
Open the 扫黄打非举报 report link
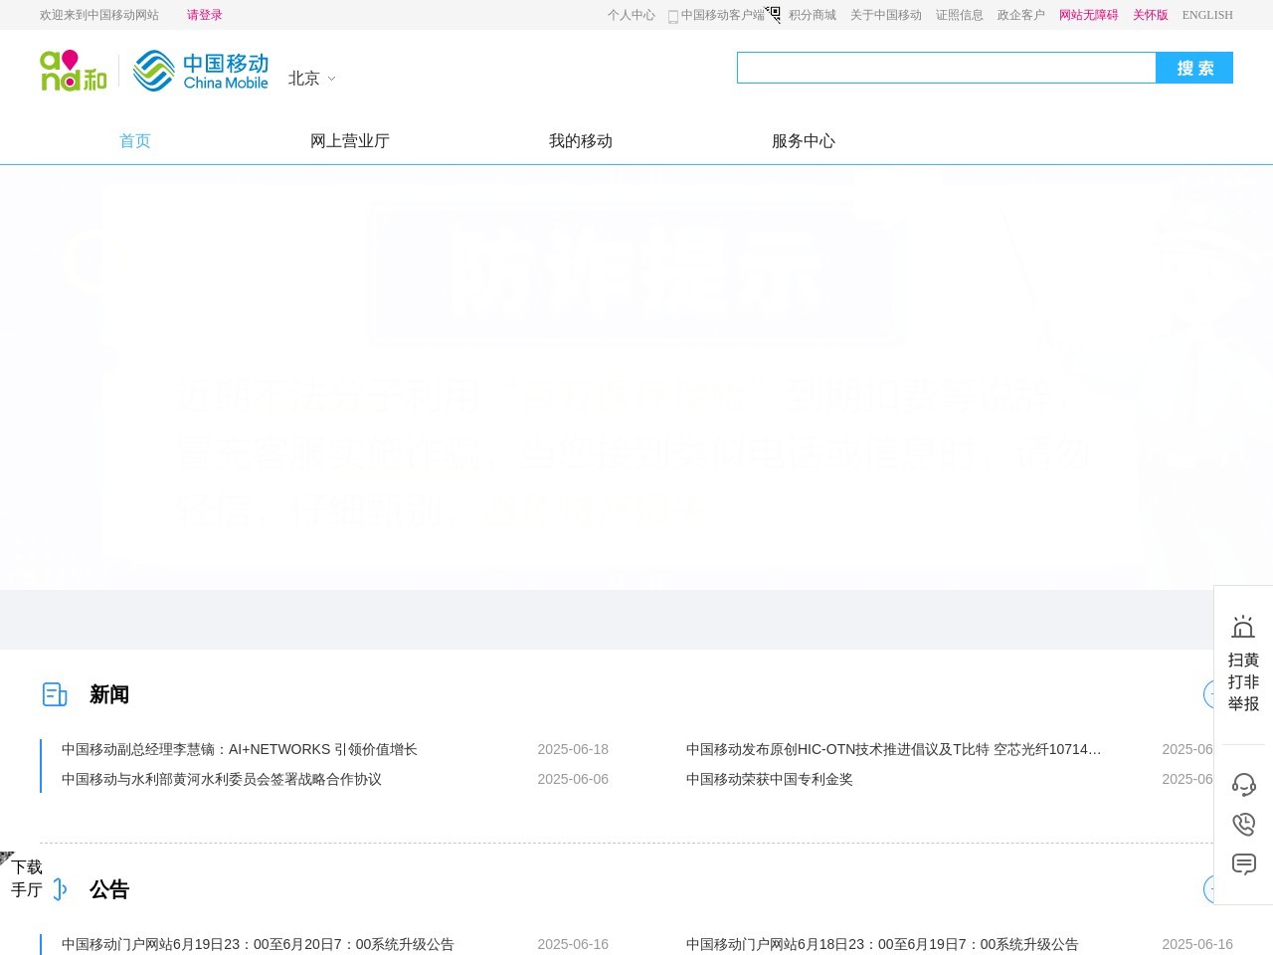[1243, 682]
